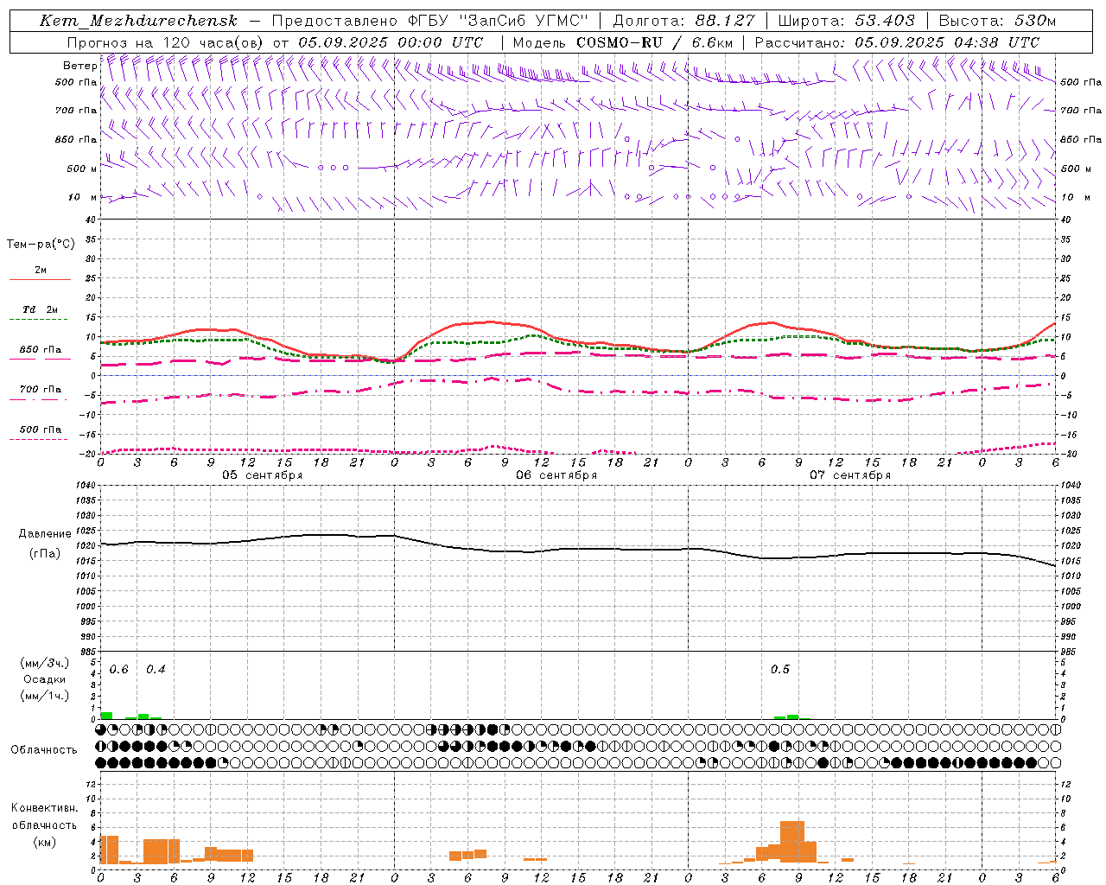This screenshot has width=1106, height=885.
Task: Click the 0.6 precipitation value
Action: click(118, 669)
